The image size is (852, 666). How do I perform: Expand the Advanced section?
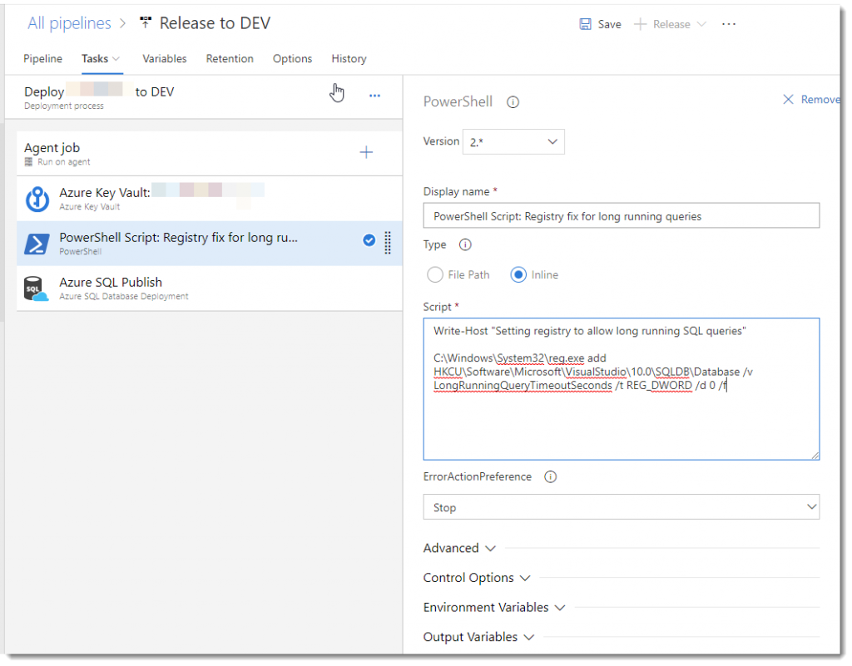459,548
